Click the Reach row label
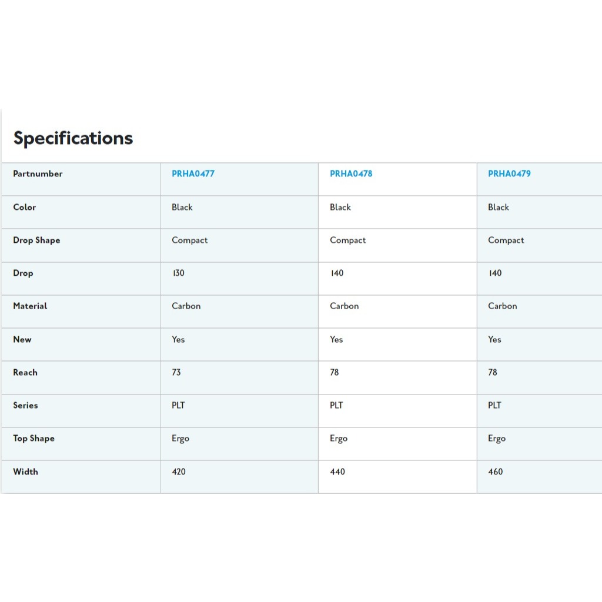Screen dimensions: 602x602 click(25, 372)
